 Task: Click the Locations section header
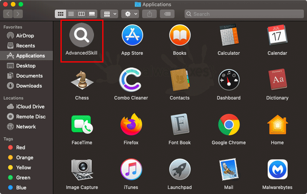point(13,98)
